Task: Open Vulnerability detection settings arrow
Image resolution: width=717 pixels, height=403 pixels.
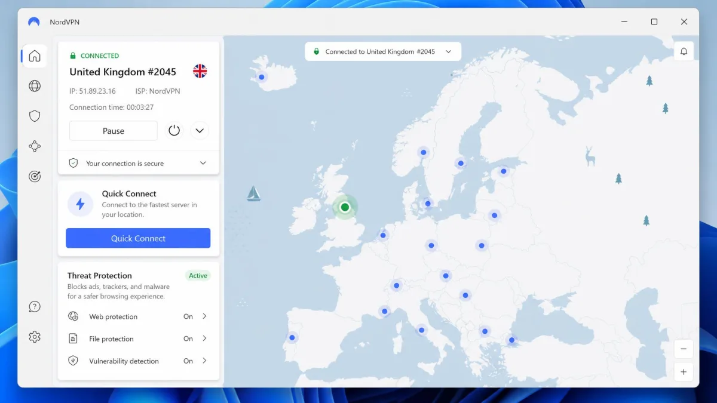Action: [x=204, y=361]
